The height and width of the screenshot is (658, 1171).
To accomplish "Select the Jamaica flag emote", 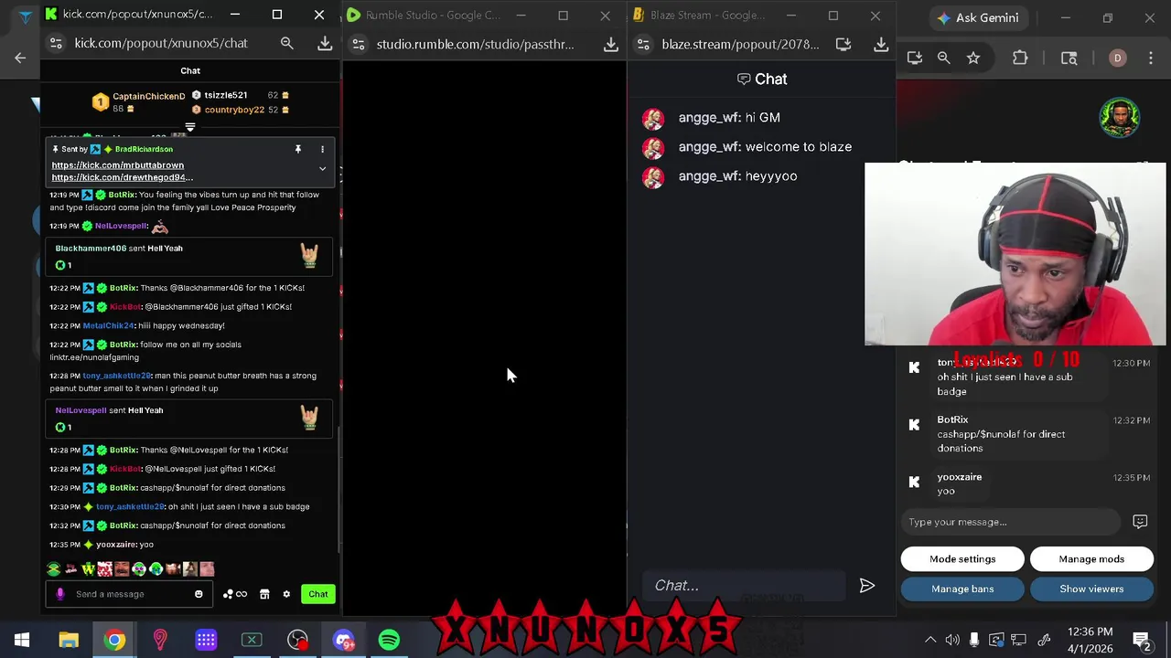I will coord(54,569).
